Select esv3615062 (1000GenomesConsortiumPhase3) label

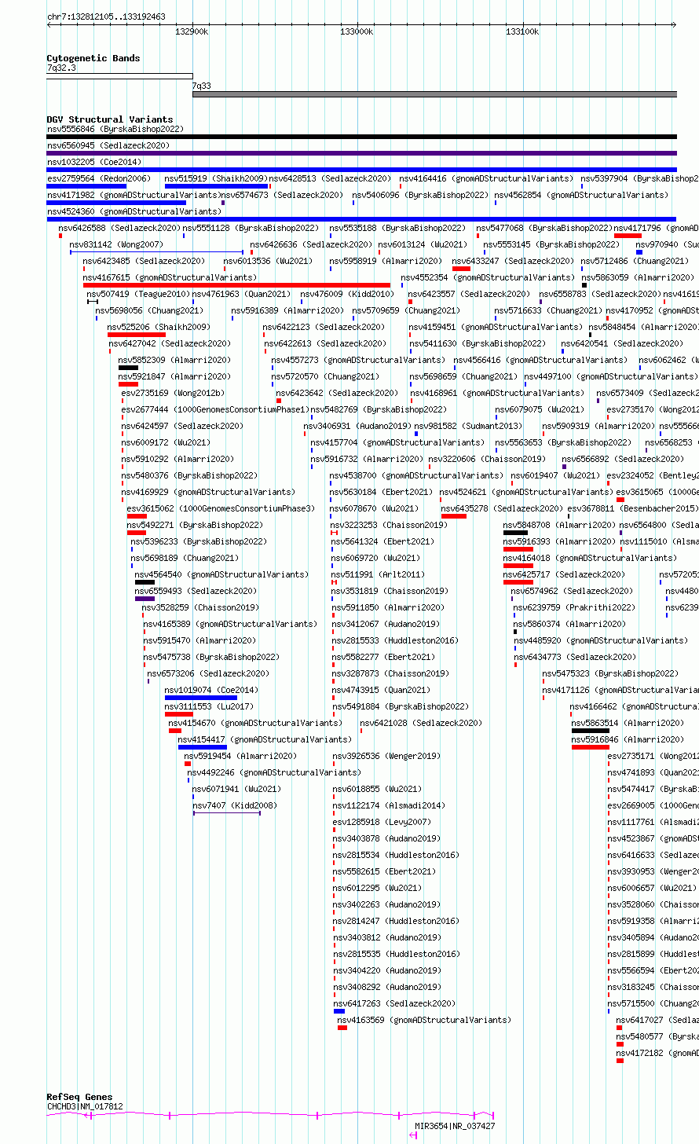coord(221,508)
